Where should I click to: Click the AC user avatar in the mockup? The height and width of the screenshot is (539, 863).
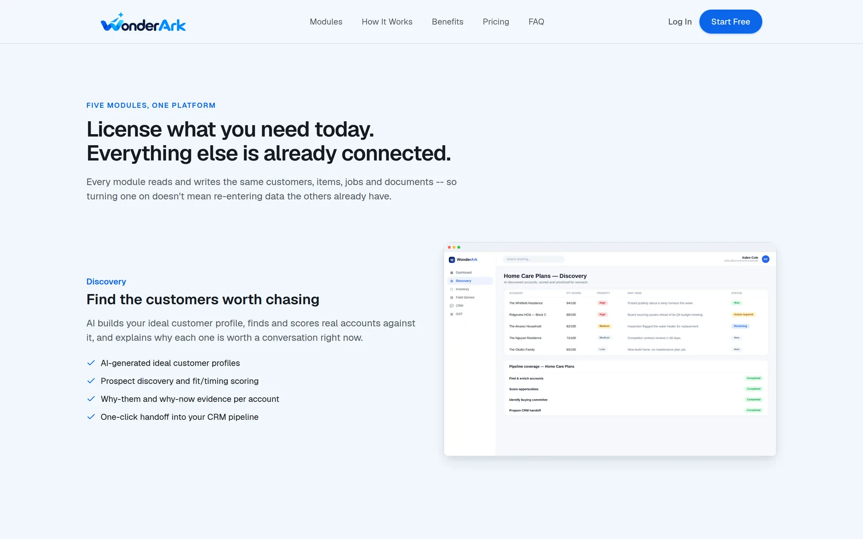(x=766, y=259)
